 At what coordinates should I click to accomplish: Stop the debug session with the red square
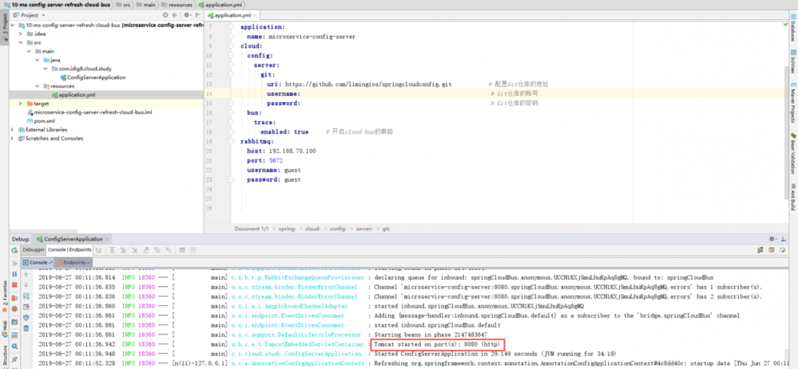click(x=14, y=285)
